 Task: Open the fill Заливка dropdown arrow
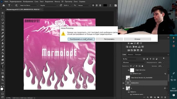pos(163,66)
